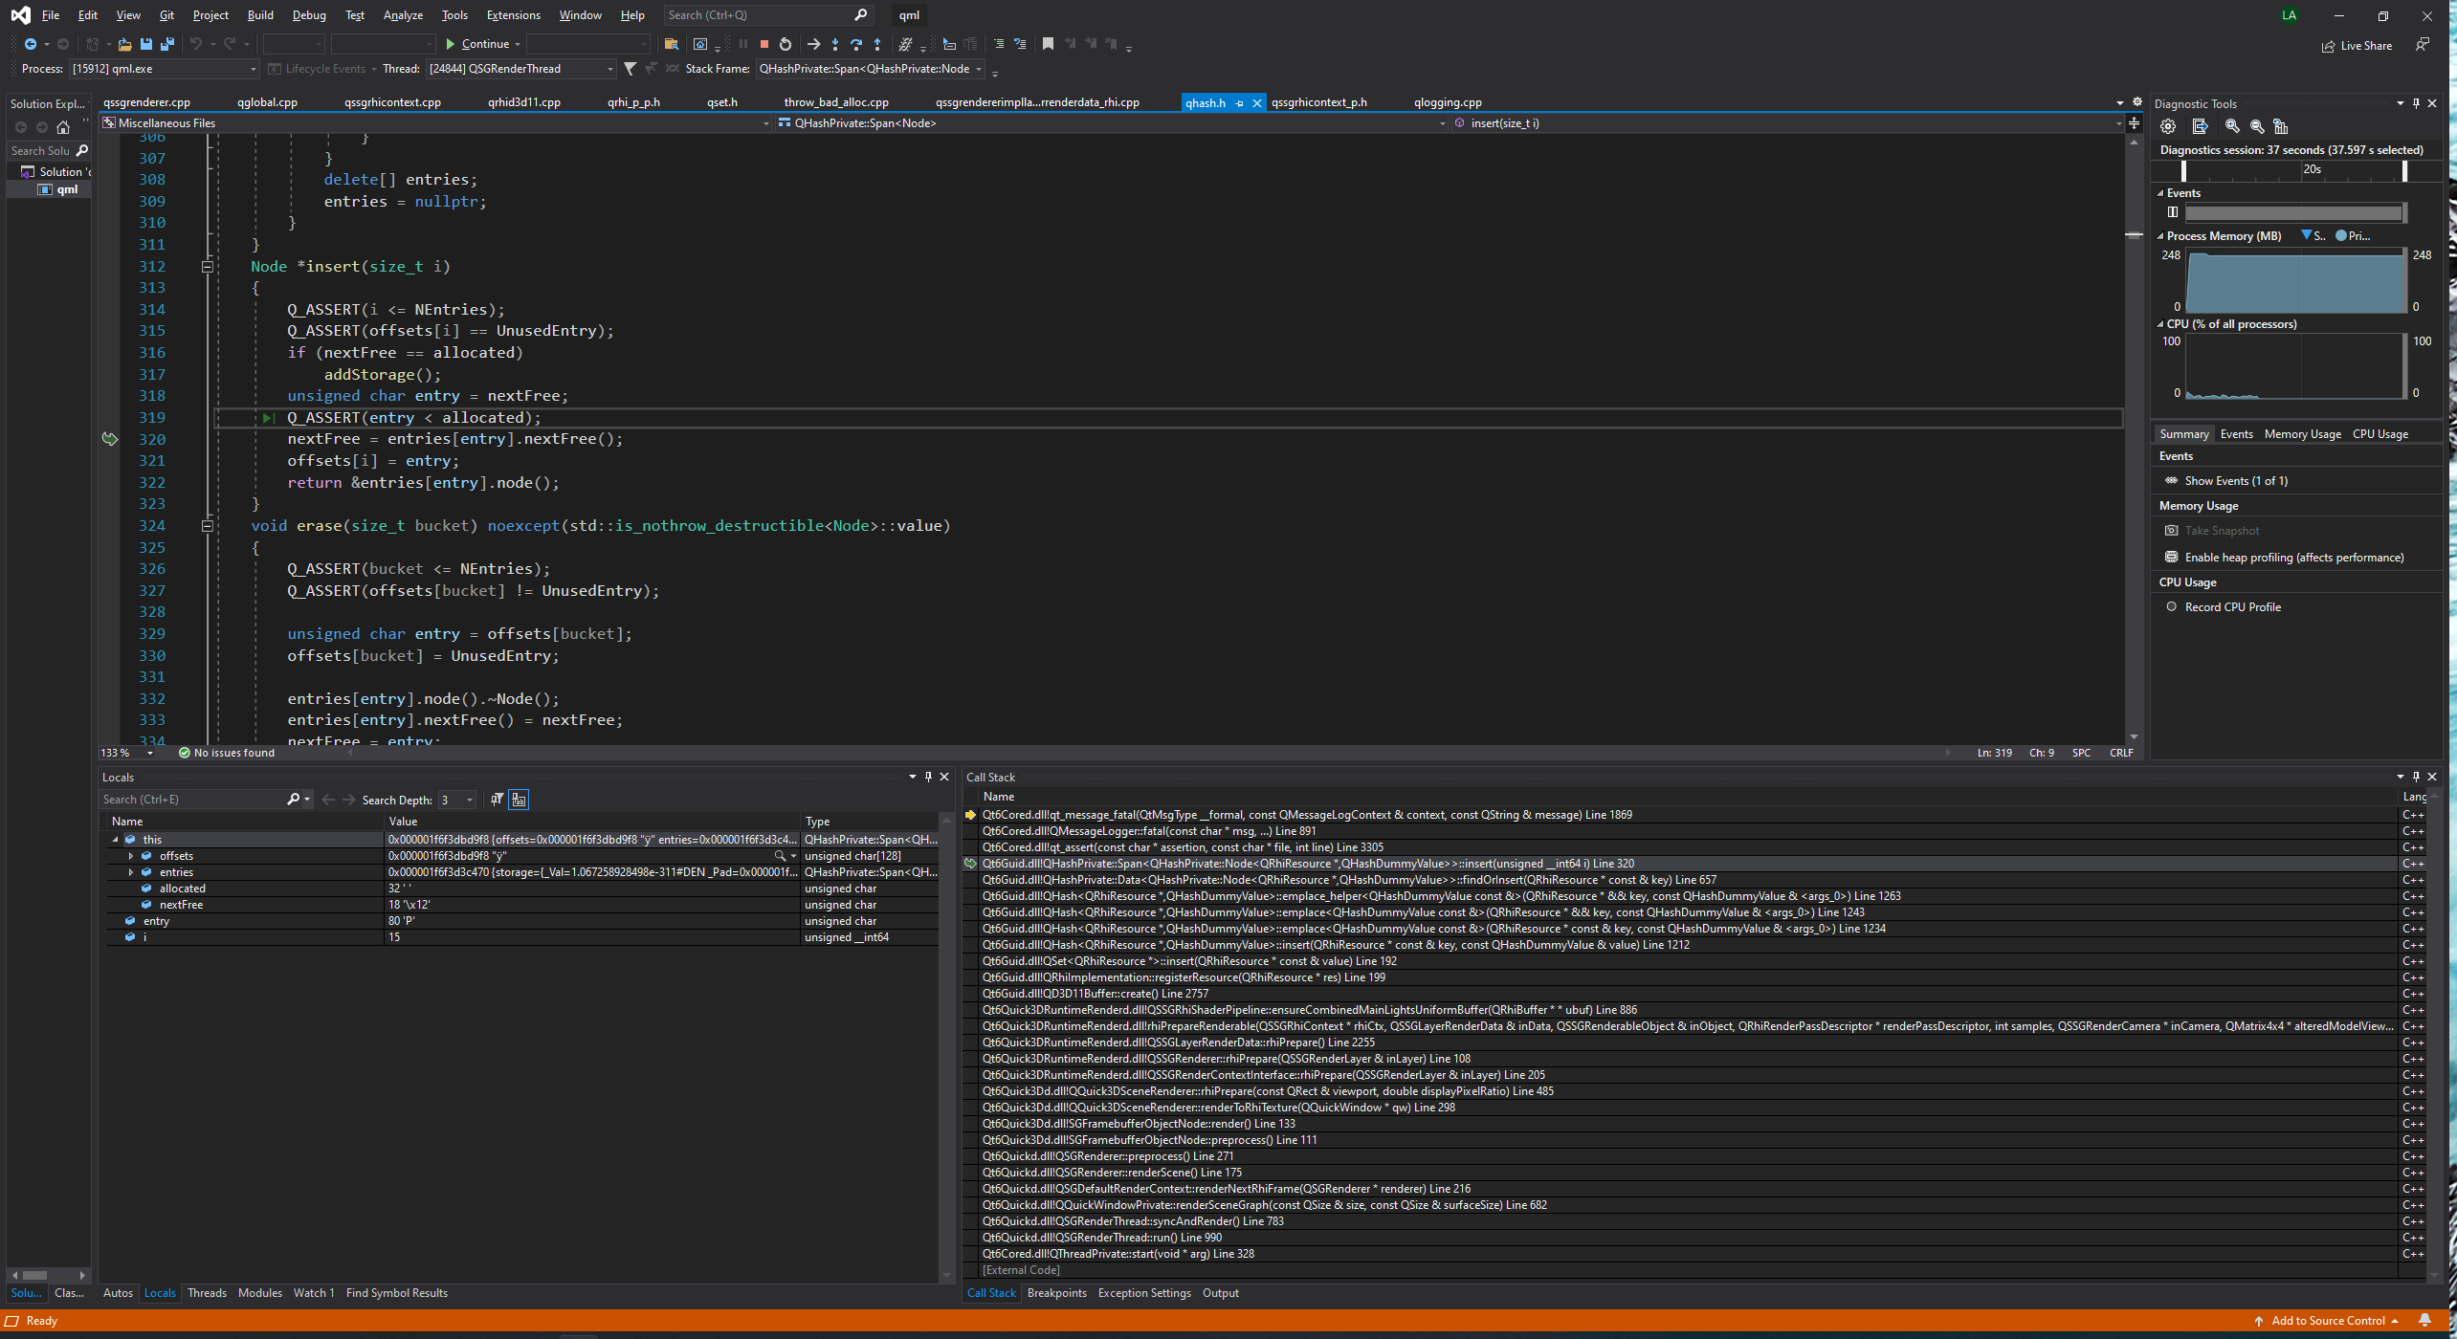Click the Process Memory graph area

tap(2294, 281)
